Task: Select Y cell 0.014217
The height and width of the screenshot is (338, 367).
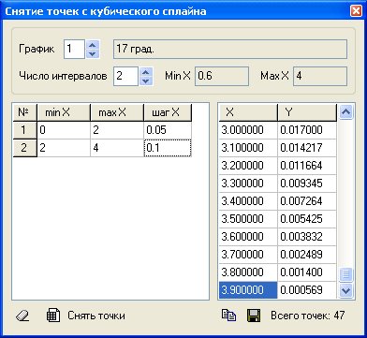Action: (307, 148)
